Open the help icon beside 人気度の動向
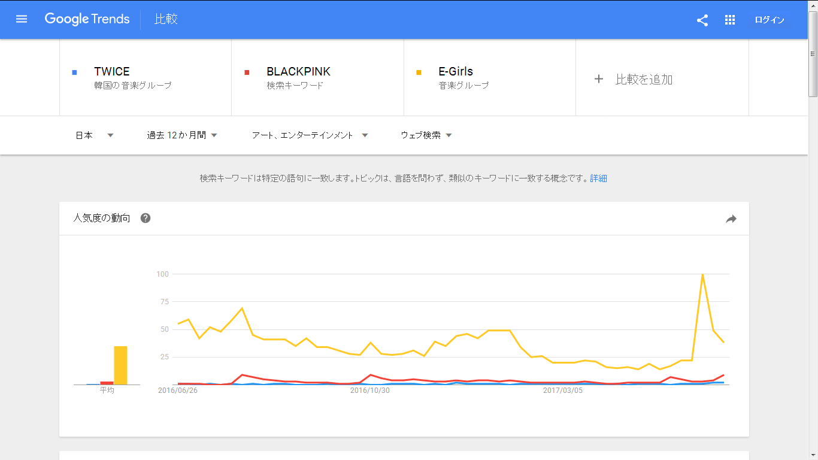 pos(146,218)
